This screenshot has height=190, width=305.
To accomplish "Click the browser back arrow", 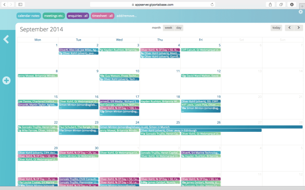I will [x=4, y=4].
